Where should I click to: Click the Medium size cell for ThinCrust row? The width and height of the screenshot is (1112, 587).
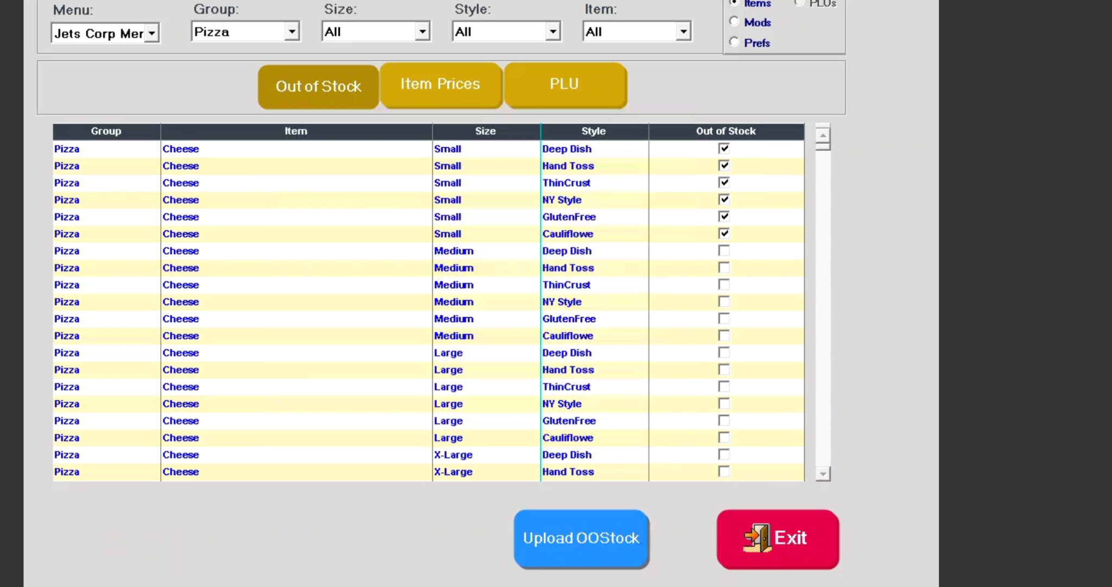486,285
